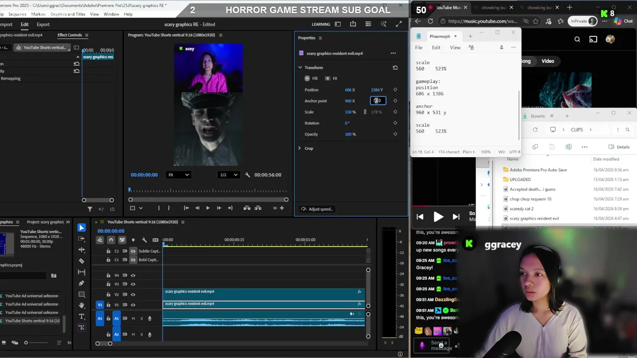Image resolution: width=637 pixels, height=358 pixels.
Task: Click the Anchor point Y value field
Action: point(378,101)
